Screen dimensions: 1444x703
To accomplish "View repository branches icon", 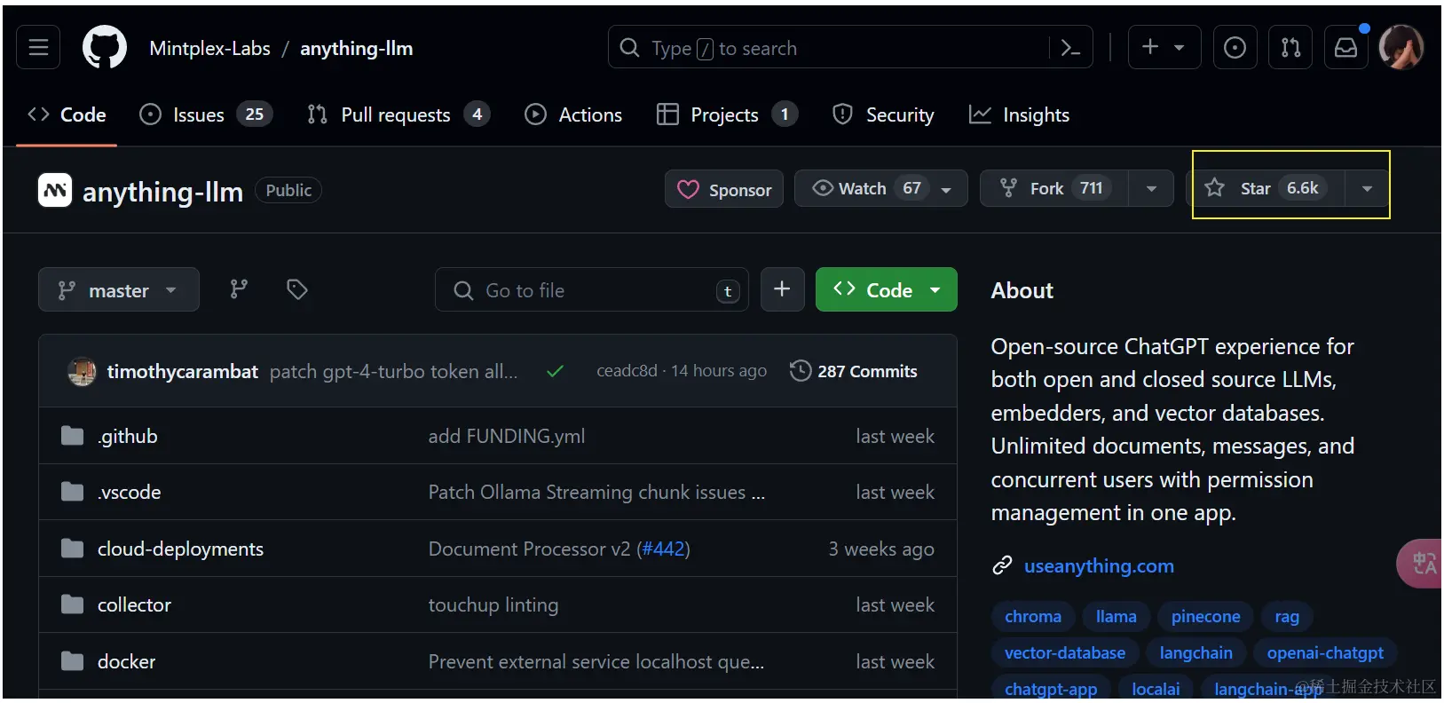I will (x=239, y=289).
